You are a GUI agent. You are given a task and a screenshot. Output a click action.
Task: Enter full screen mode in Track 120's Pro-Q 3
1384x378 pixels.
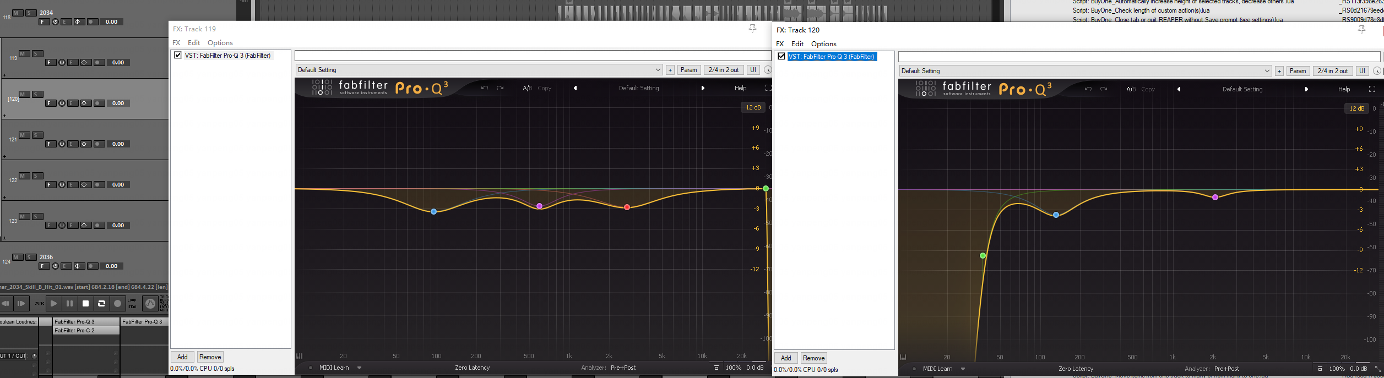click(1372, 89)
